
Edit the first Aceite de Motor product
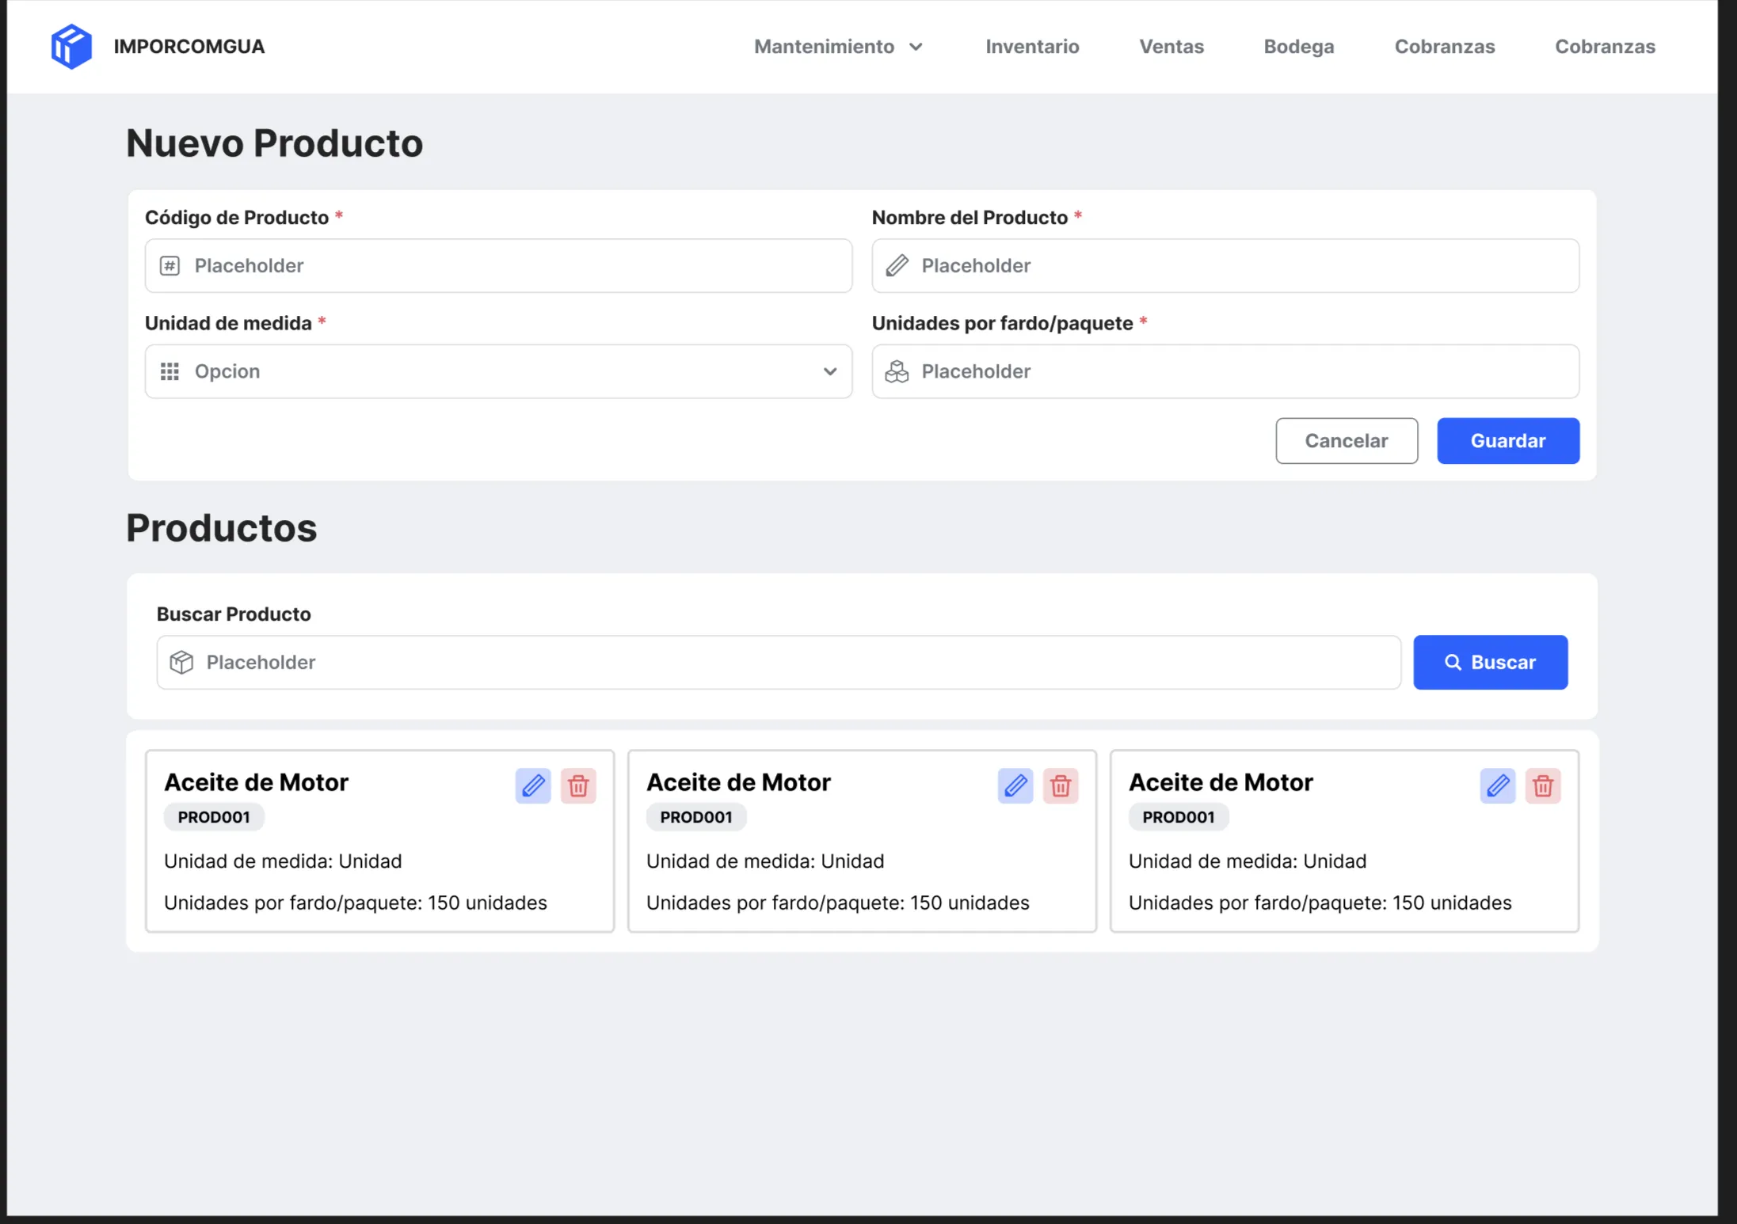pos(533,785)
